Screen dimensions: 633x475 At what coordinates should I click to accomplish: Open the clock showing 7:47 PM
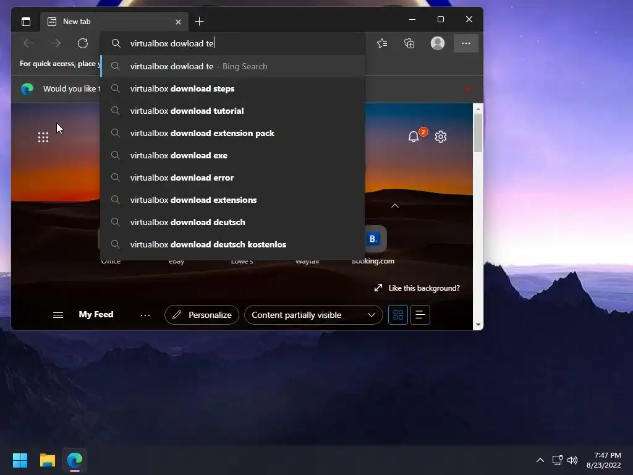[x=603, y=460]
